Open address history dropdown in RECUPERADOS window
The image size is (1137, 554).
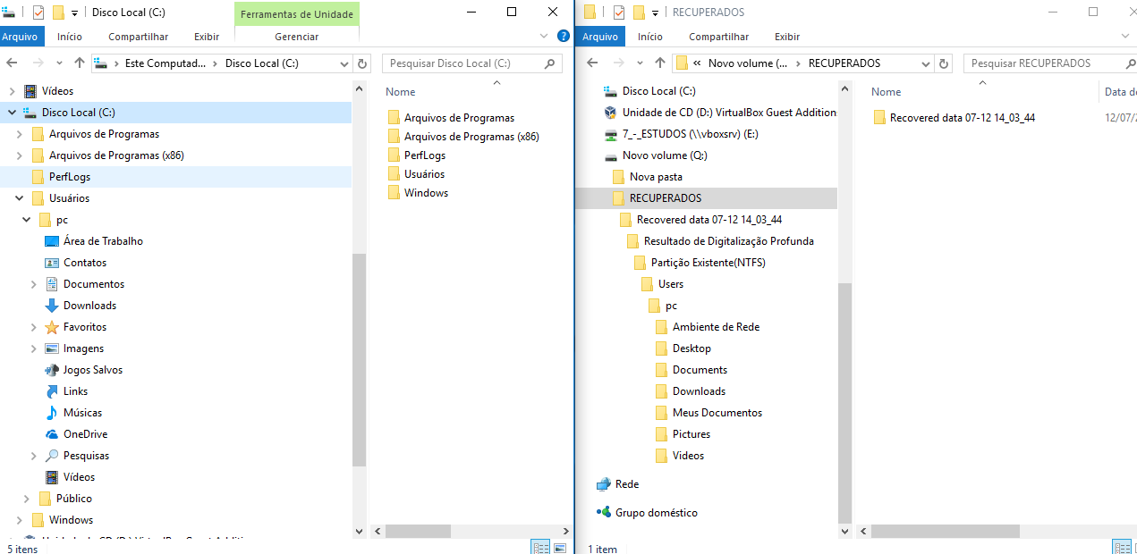click(927, 63)
